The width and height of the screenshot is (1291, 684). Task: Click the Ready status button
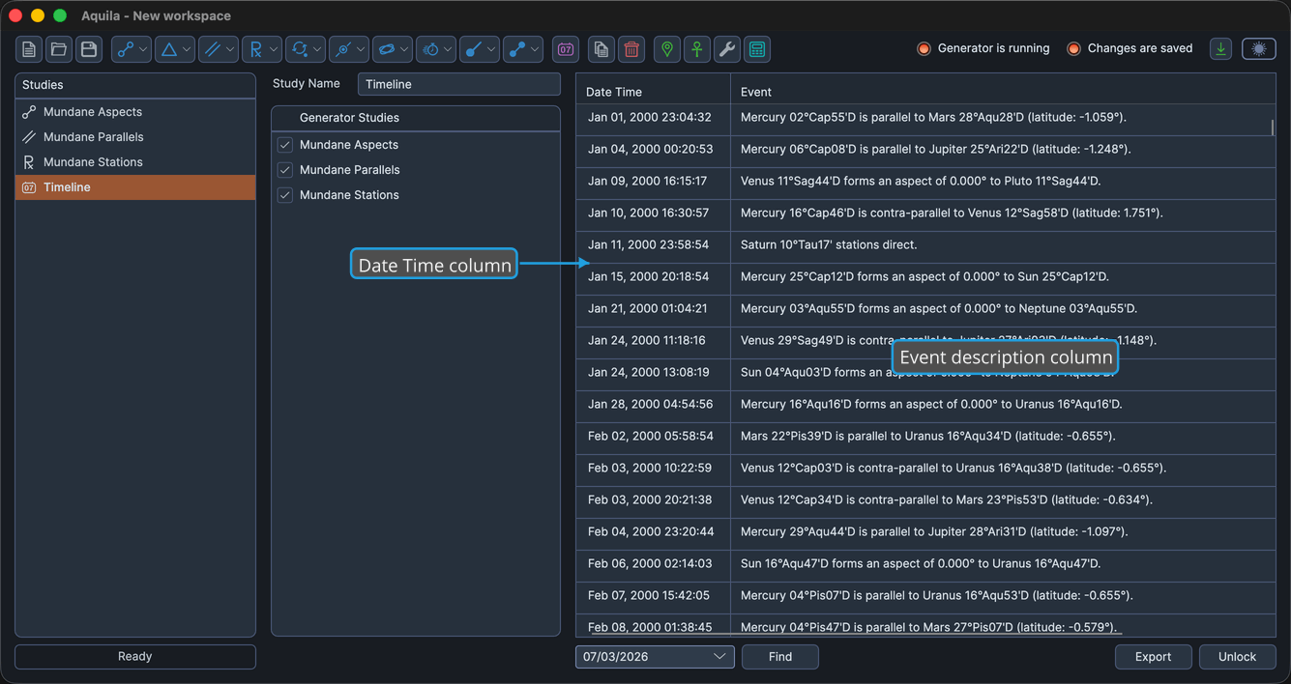[135, 657]
